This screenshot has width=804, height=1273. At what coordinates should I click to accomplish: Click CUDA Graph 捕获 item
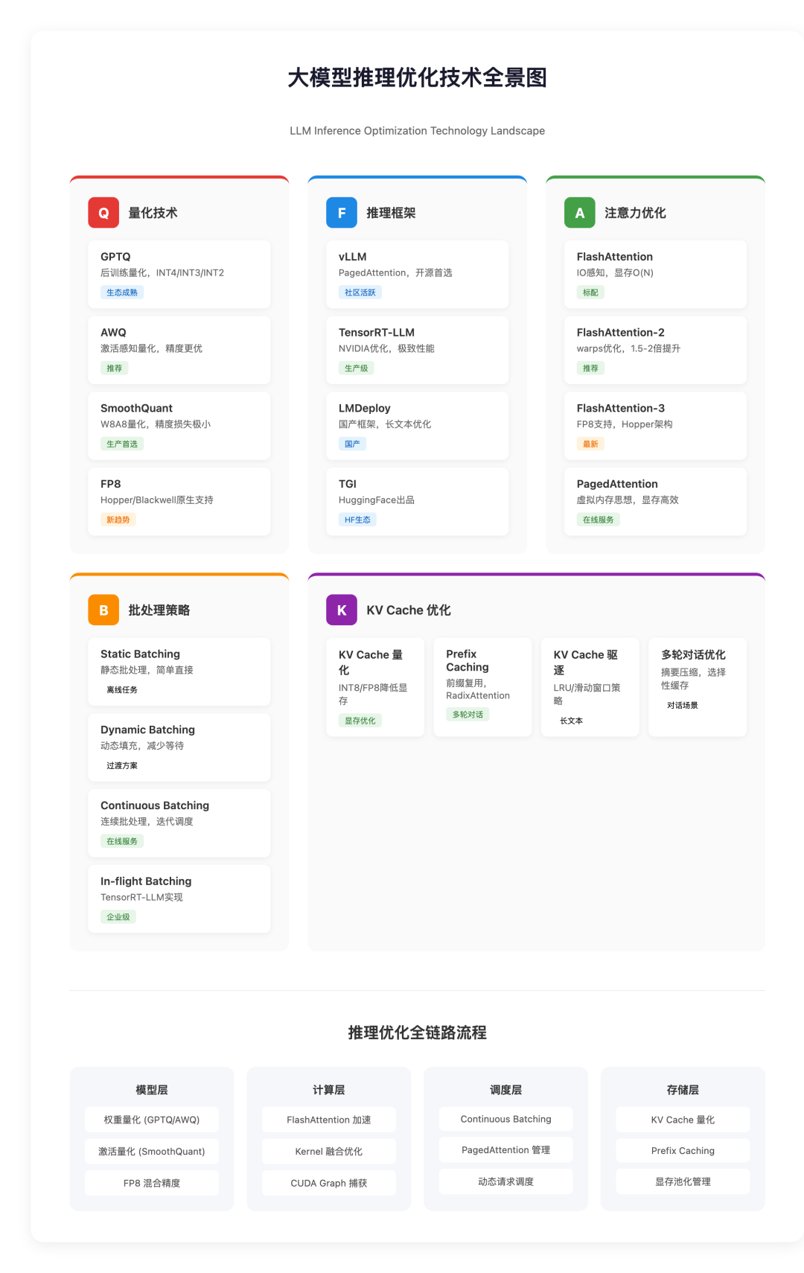pos(329,1183)
